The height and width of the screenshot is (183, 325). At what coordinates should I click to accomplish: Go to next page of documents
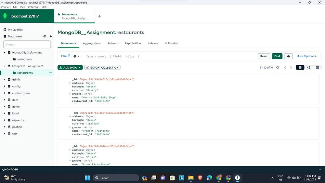tap(291, 68)
